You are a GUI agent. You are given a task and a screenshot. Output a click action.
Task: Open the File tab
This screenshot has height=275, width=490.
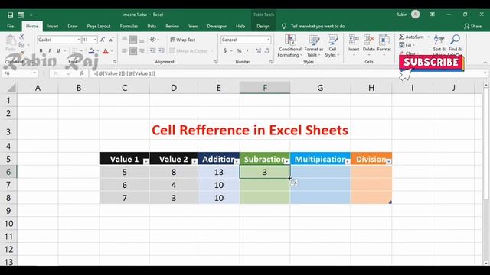[10, 27]
